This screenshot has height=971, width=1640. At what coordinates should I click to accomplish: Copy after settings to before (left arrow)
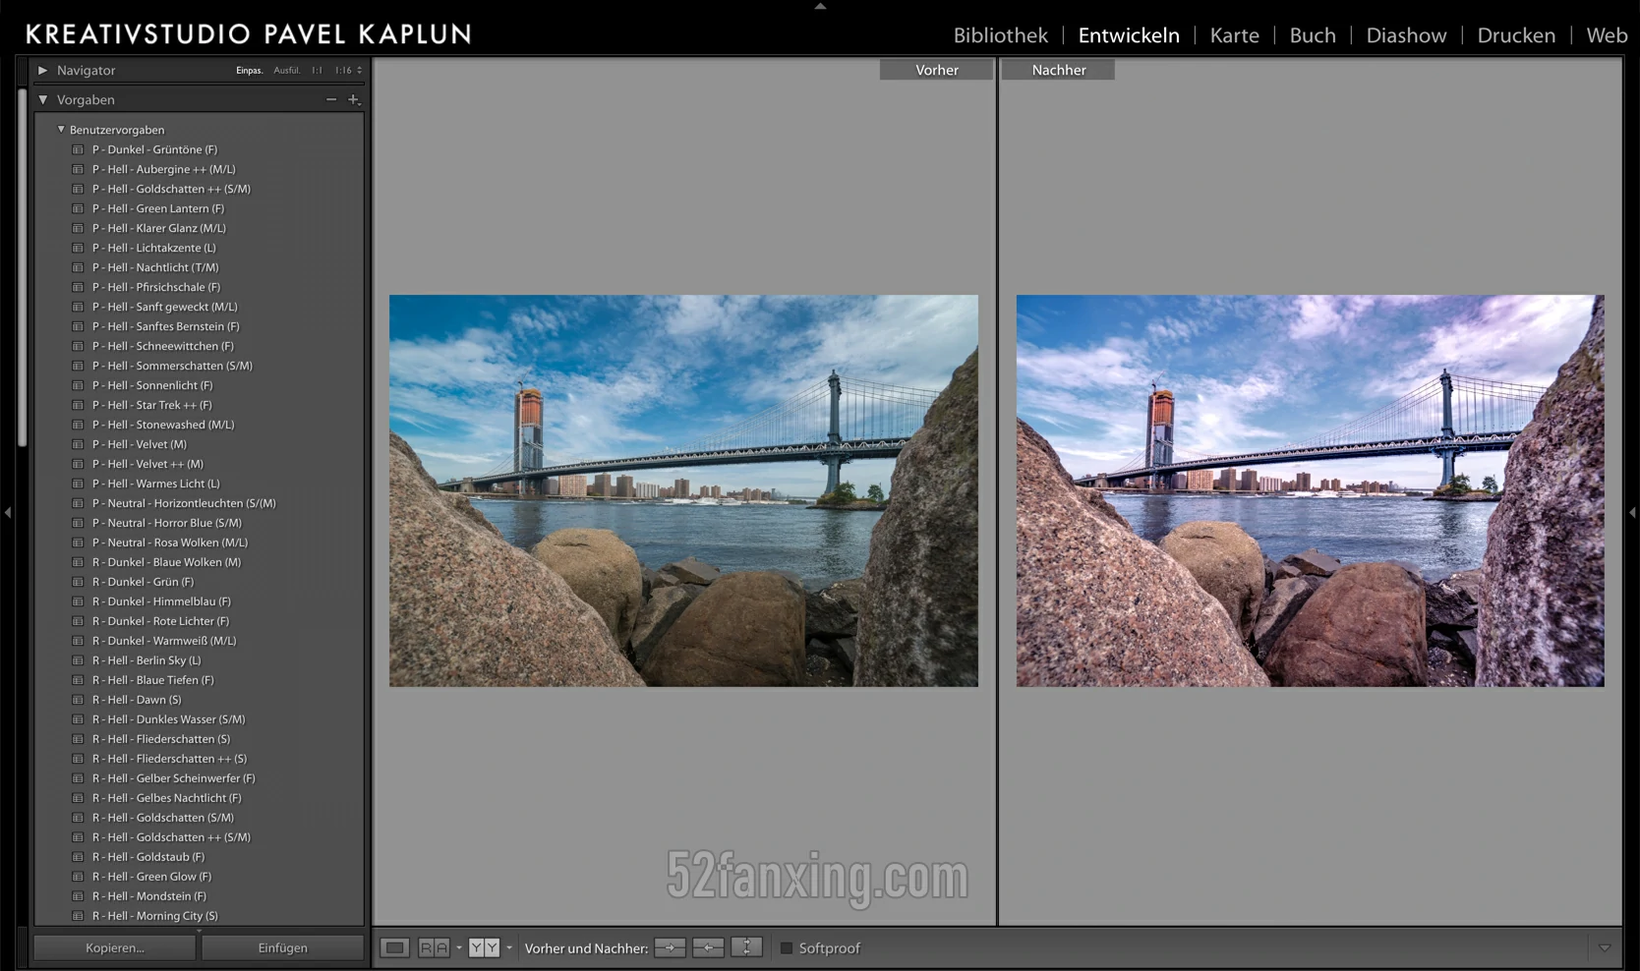tap(708, 948)
